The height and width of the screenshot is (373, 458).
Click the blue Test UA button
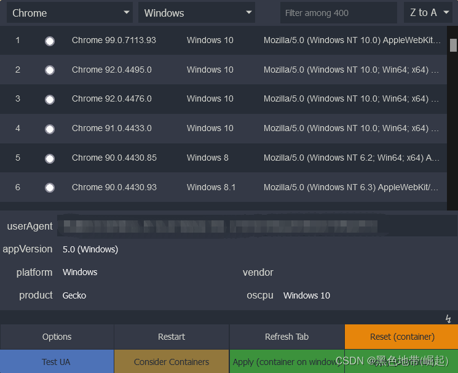(57, 361)
